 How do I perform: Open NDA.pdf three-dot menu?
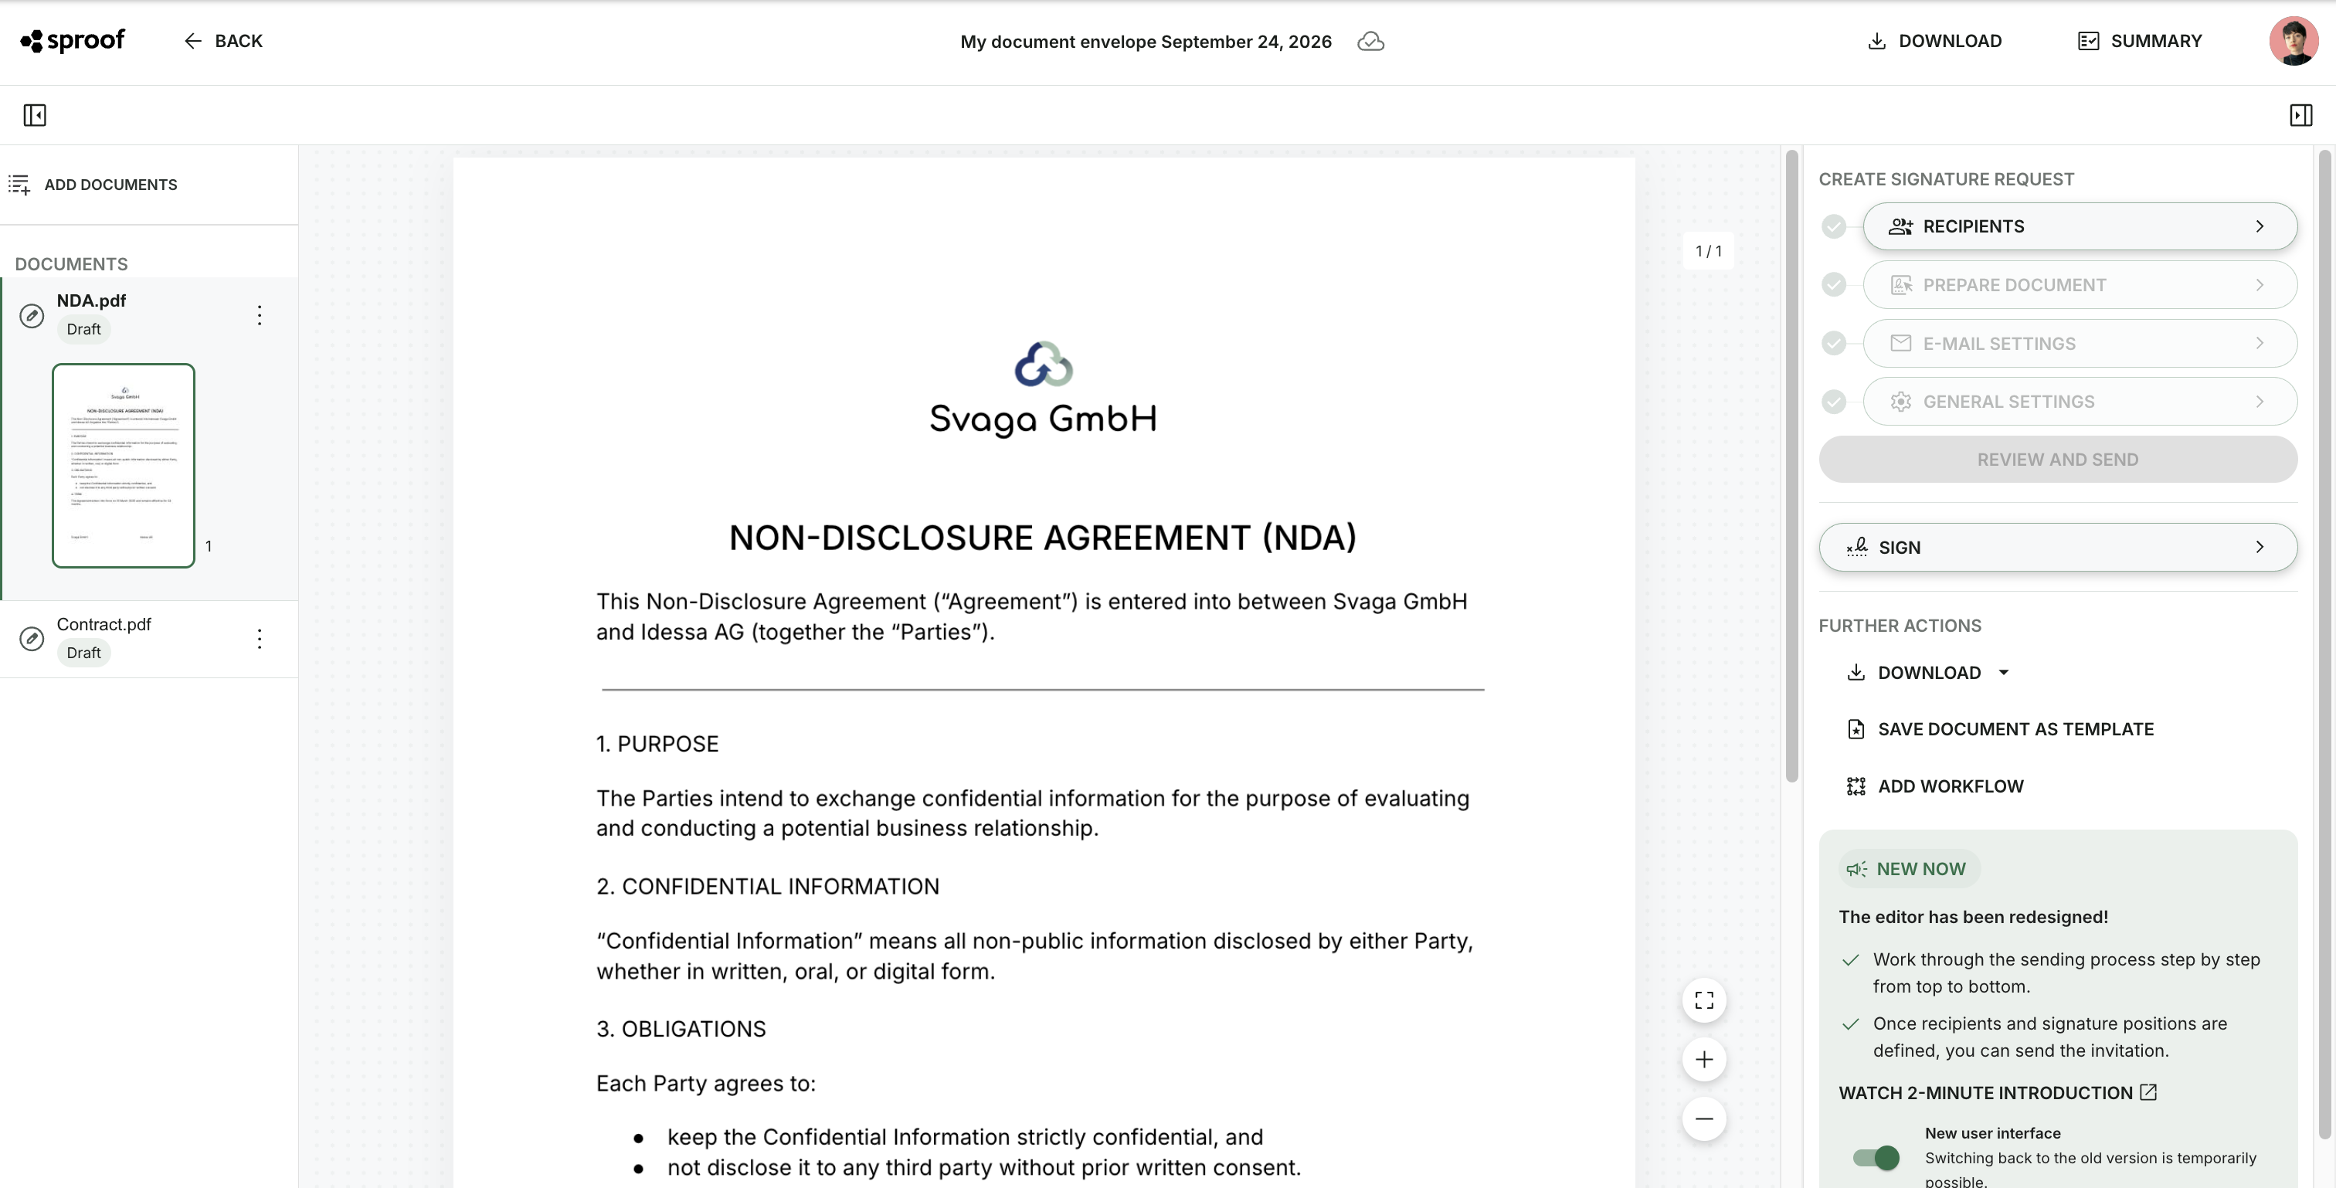tap(260, 314)
